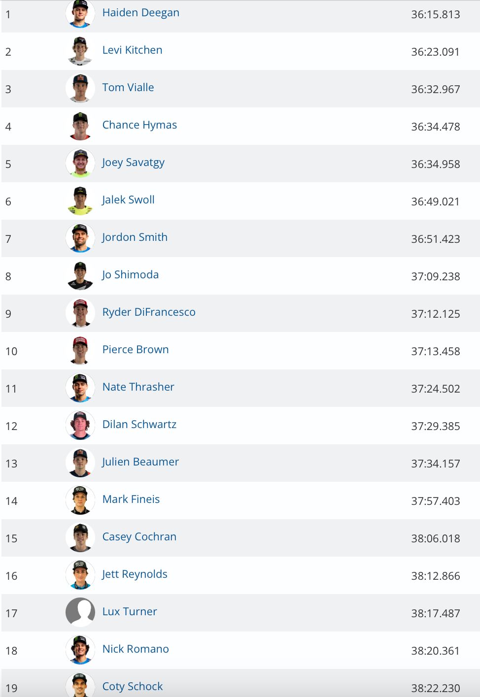Click Mark Fineis's rider photo
The width and height of the screenshot is (480, 697).
tap(80, 500)
